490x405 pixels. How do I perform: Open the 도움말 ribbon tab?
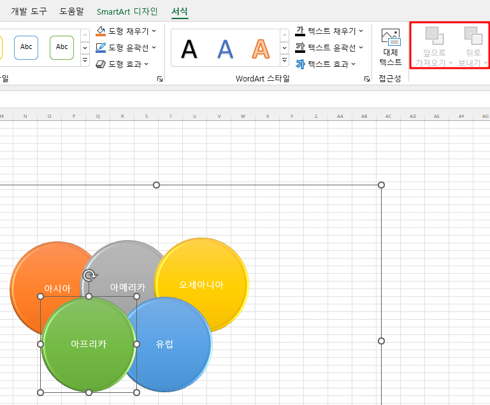71,11
